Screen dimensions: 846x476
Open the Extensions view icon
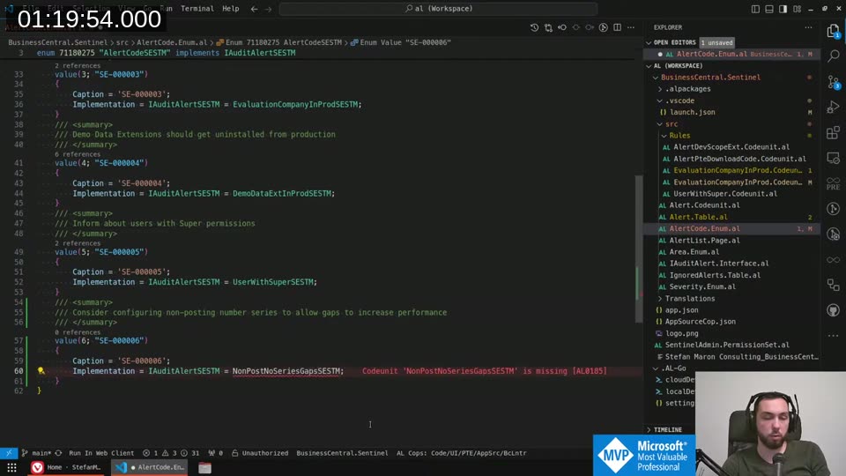[834, 133]
